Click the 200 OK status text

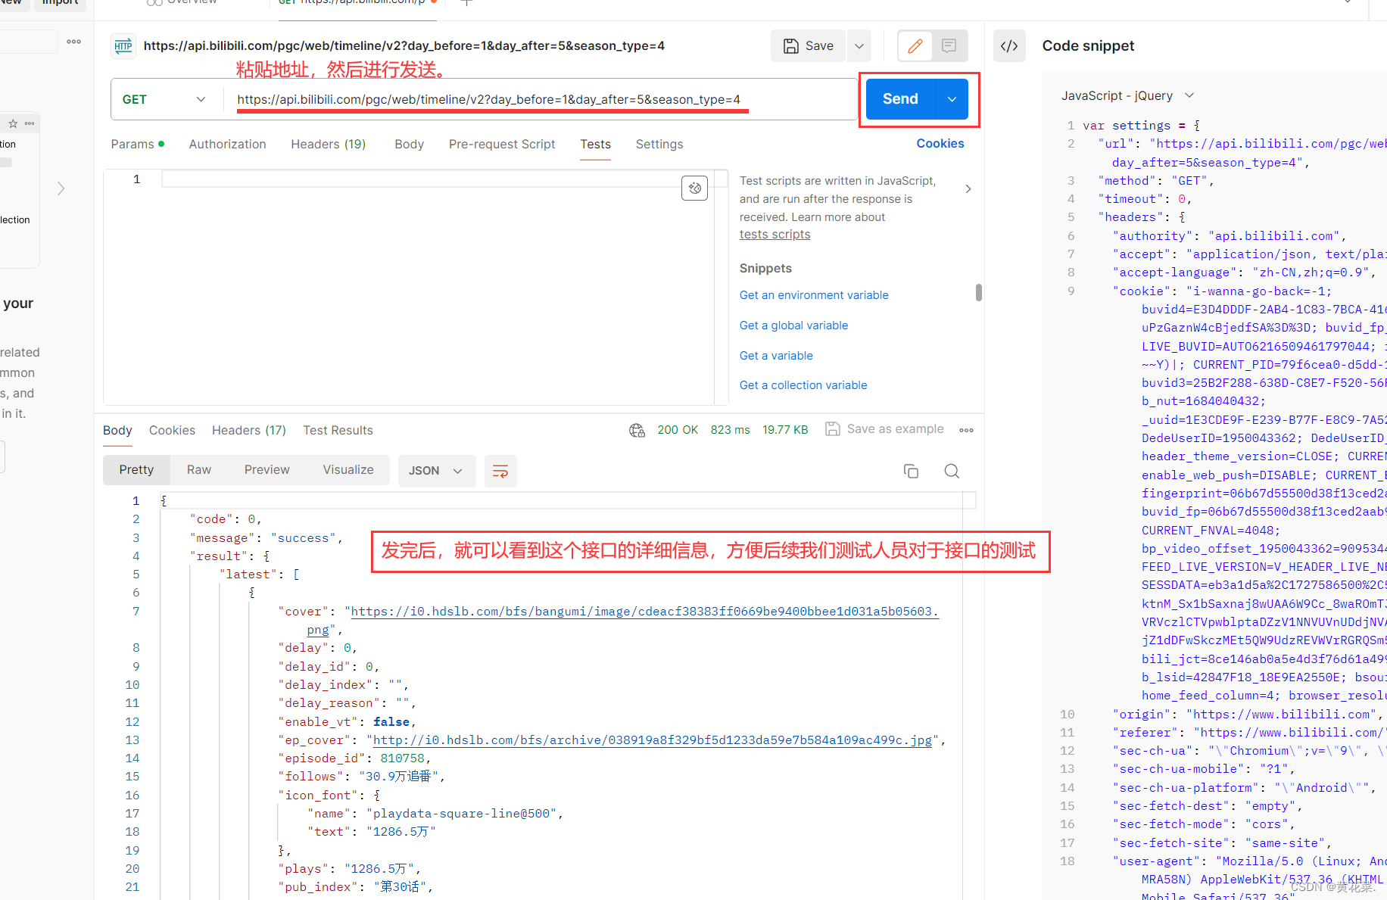pos(678,429)
